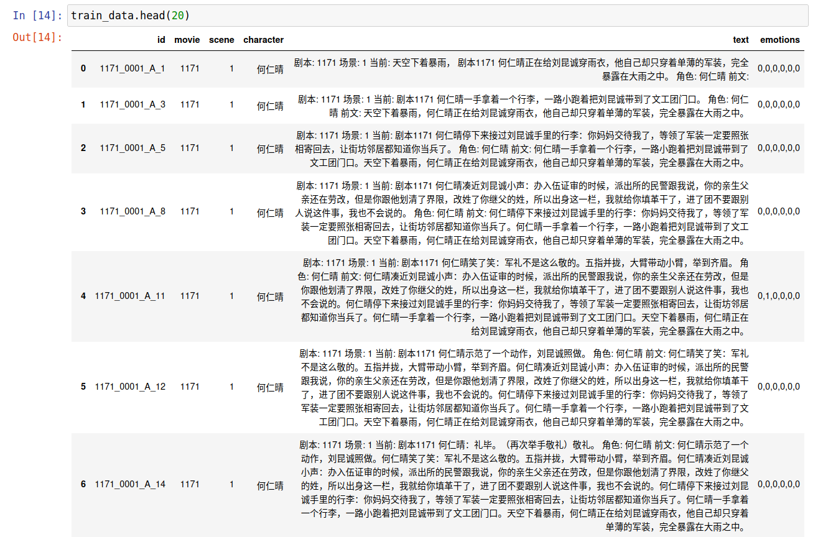The image size is (823, 537).
Task: Select the cell with id 1171_0001_A_8
Action: [x=133, y=212]
